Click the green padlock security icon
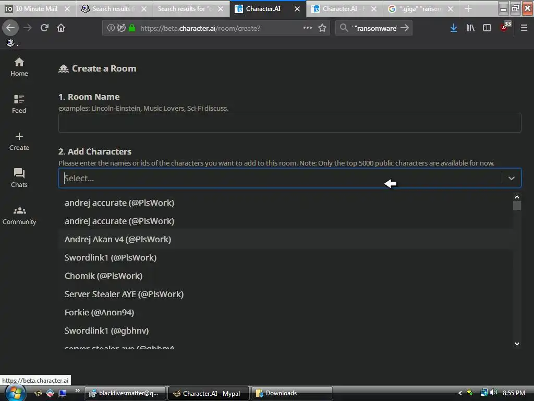This screenshot has height=401, width=534. (132, 28)
